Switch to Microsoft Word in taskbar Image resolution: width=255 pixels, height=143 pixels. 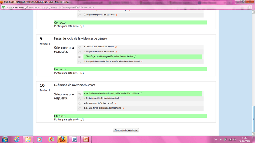(x=74, y=139)
